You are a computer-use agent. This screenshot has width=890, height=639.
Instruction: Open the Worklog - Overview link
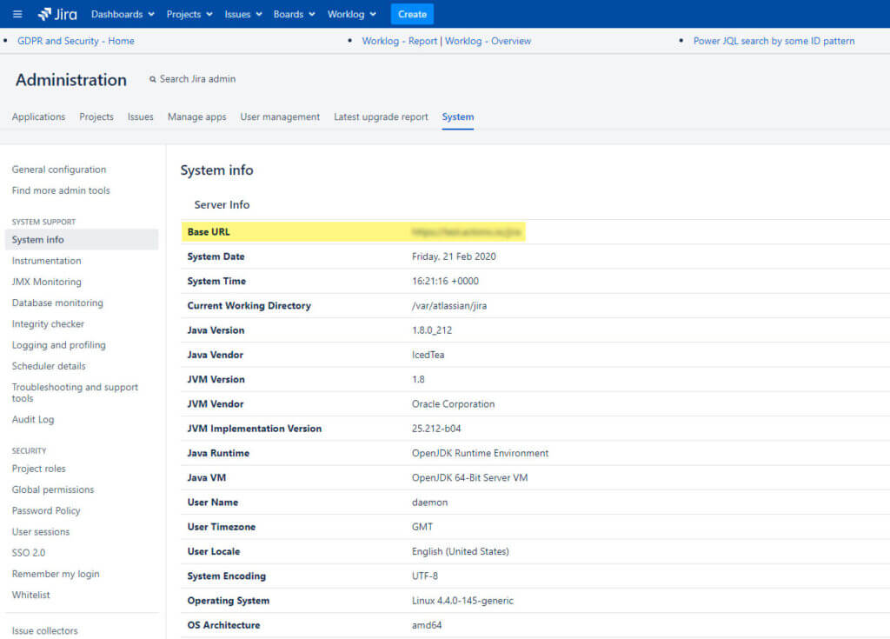click(x=488, y=41)
